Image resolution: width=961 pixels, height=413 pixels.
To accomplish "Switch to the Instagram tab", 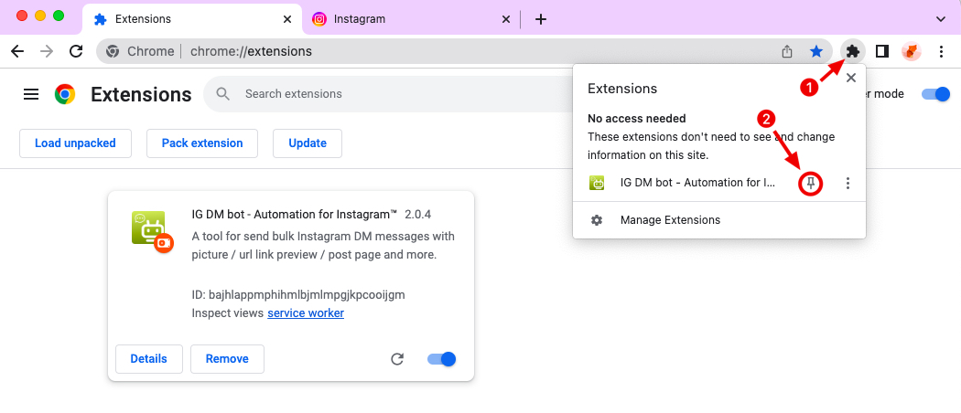I will [x=411, y=19].
